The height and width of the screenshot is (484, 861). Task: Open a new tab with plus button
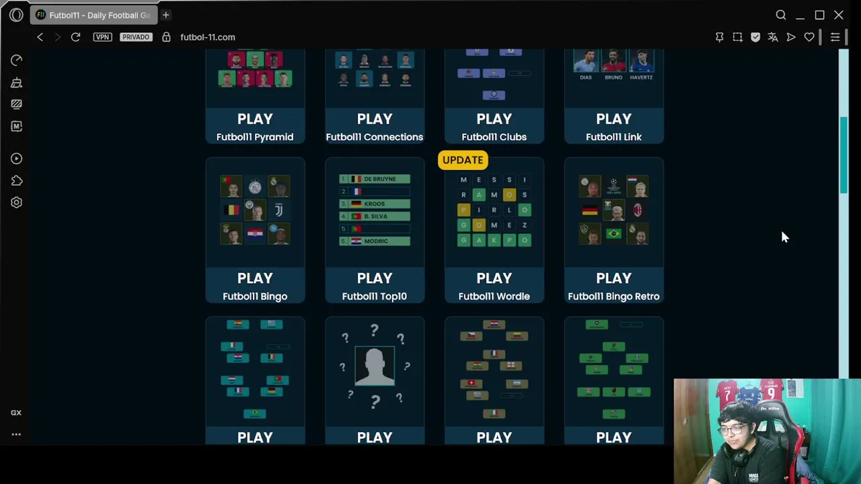[165, 15]
